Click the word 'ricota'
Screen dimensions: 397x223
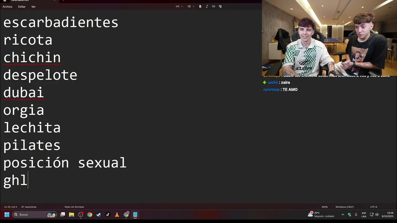(28, 40)
